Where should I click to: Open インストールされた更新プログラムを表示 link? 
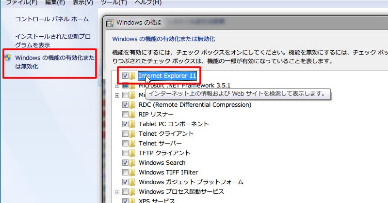pos(53,41)
